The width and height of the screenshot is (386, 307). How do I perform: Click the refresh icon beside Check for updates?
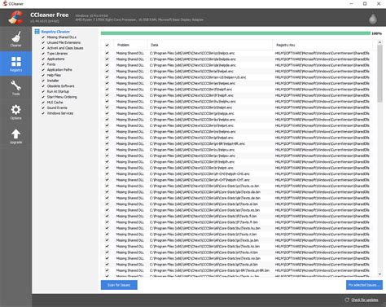(347, 300)
